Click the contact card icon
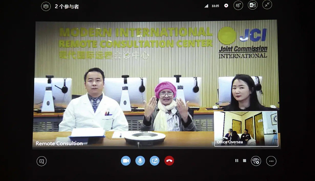The height and width of the screenshot is (181, 315). click(x=252, y=5)
